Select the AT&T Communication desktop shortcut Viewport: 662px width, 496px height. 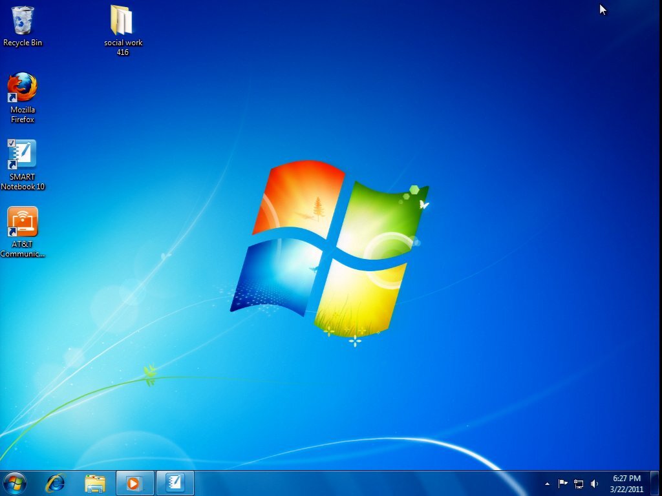(x=23, y=232)
